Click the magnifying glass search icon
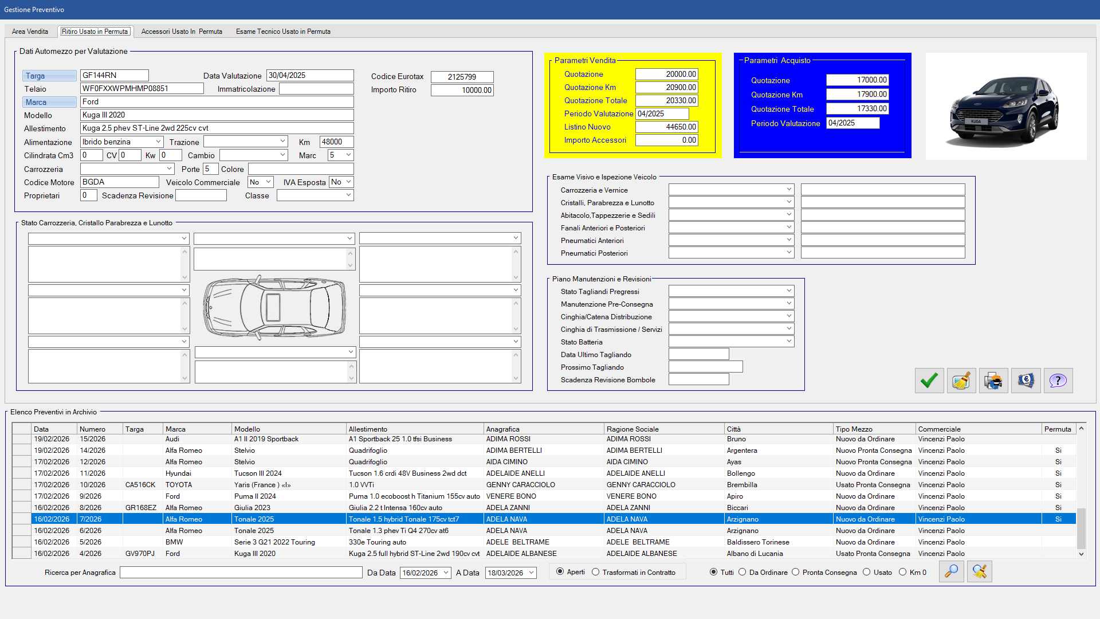Viewport: 1100px width, 619px height. pyautogui.click(x=951, y=571)
